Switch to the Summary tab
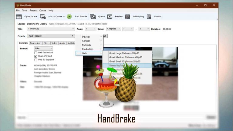The width and height of the screenshot is (233, 131). (23, 43)
